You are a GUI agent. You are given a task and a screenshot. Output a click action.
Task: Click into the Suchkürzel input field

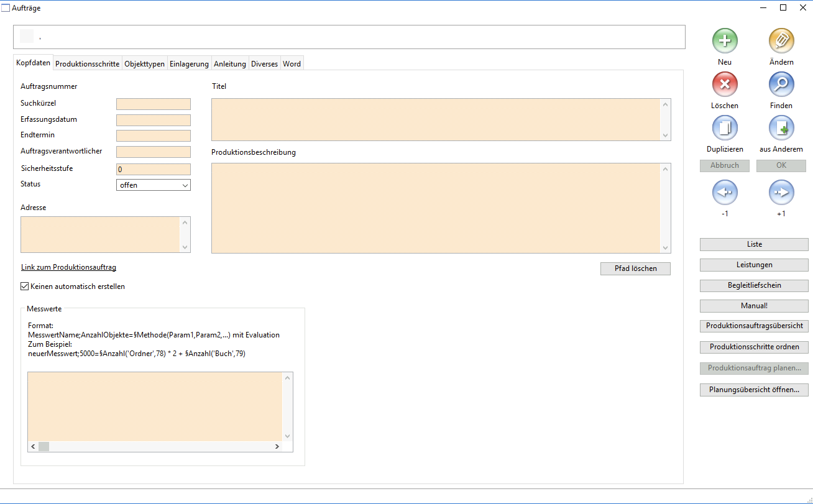154,104
